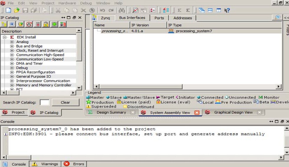
Task: Open the Hardware menu
Action: click(x=67, y=3)
